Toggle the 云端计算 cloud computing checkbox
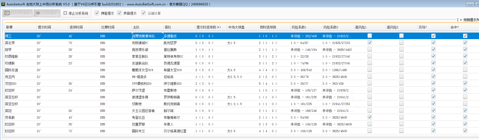The width and height of the screenshot is (479, 140). tap(143, 13)
